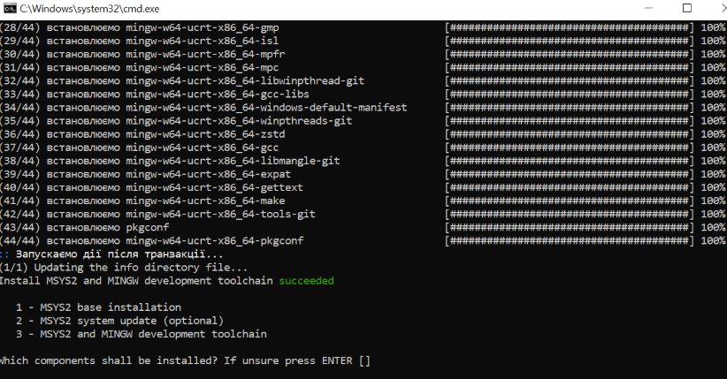Click the pkgconf (43/44) progress bar
Image resolution: width=727 pixels, height=379 pixels.
tap(570, 227)
